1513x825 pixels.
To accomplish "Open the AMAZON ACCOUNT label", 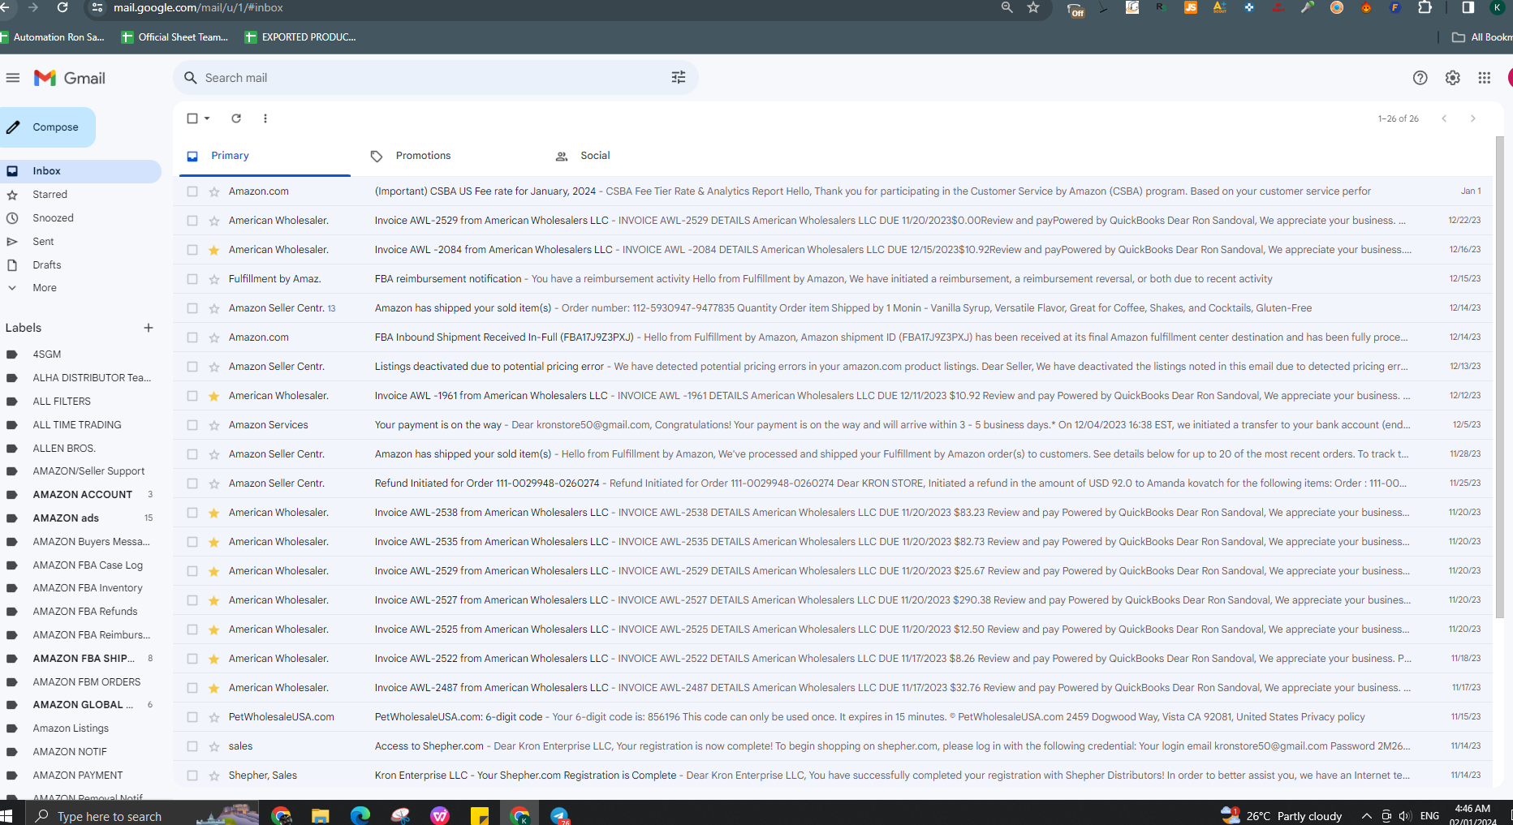I will click(82, 495).
